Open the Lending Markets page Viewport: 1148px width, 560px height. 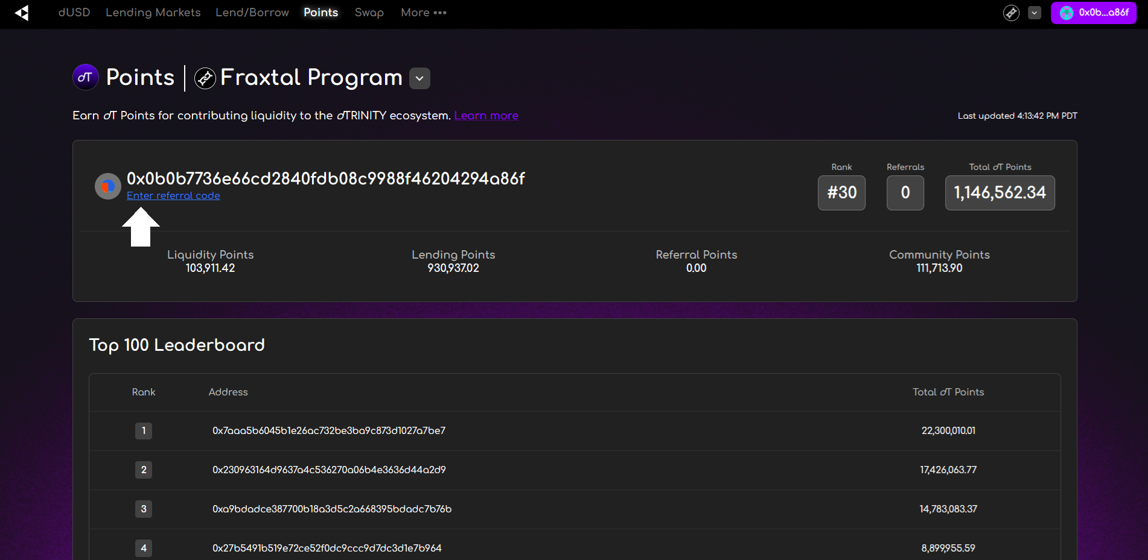pyautogui.click(x=153, y=12)
